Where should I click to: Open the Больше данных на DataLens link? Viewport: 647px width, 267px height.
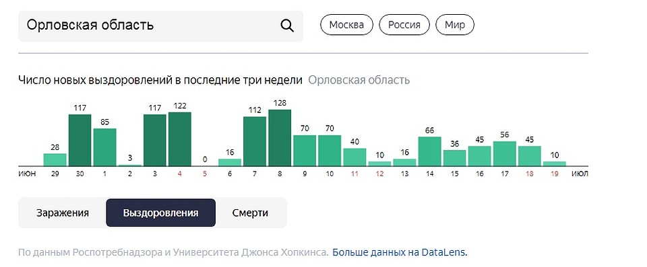[x=400, y=252]
